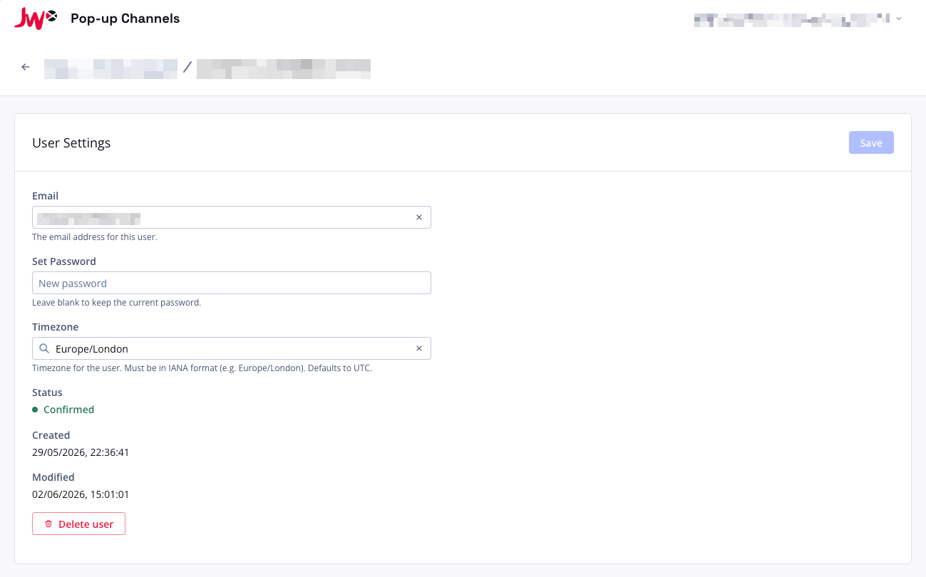Open the account dropdown chevron

[x=899, y=19]
